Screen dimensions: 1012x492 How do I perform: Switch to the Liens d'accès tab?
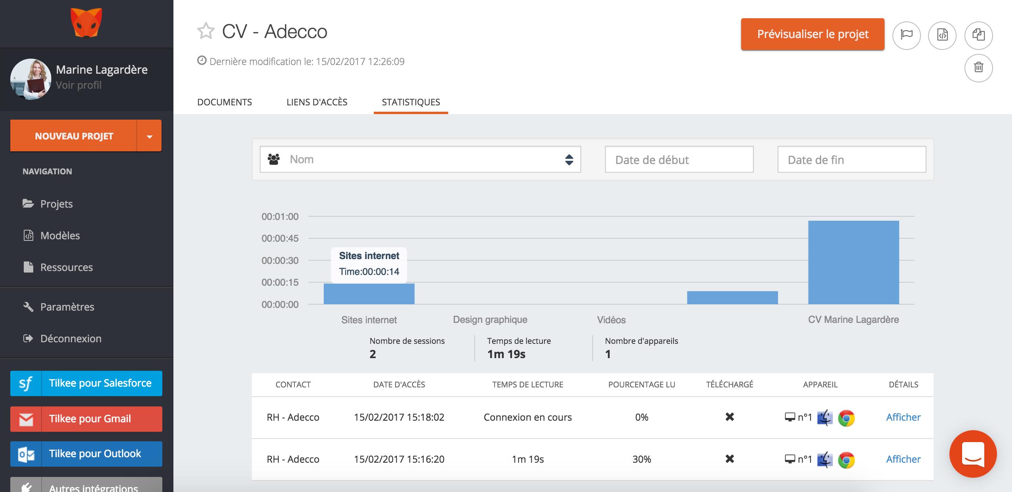(x=317, y=102)
